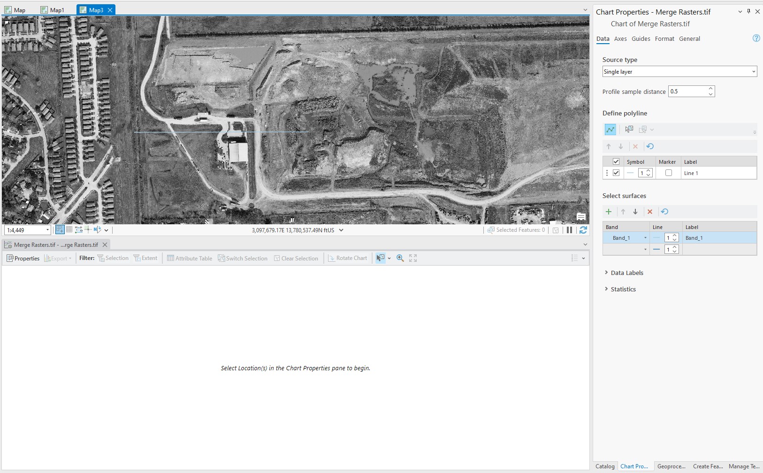Click Clear Selection in the chart toolbar
This screenshot has height=473, width=763.
[297, 258]
